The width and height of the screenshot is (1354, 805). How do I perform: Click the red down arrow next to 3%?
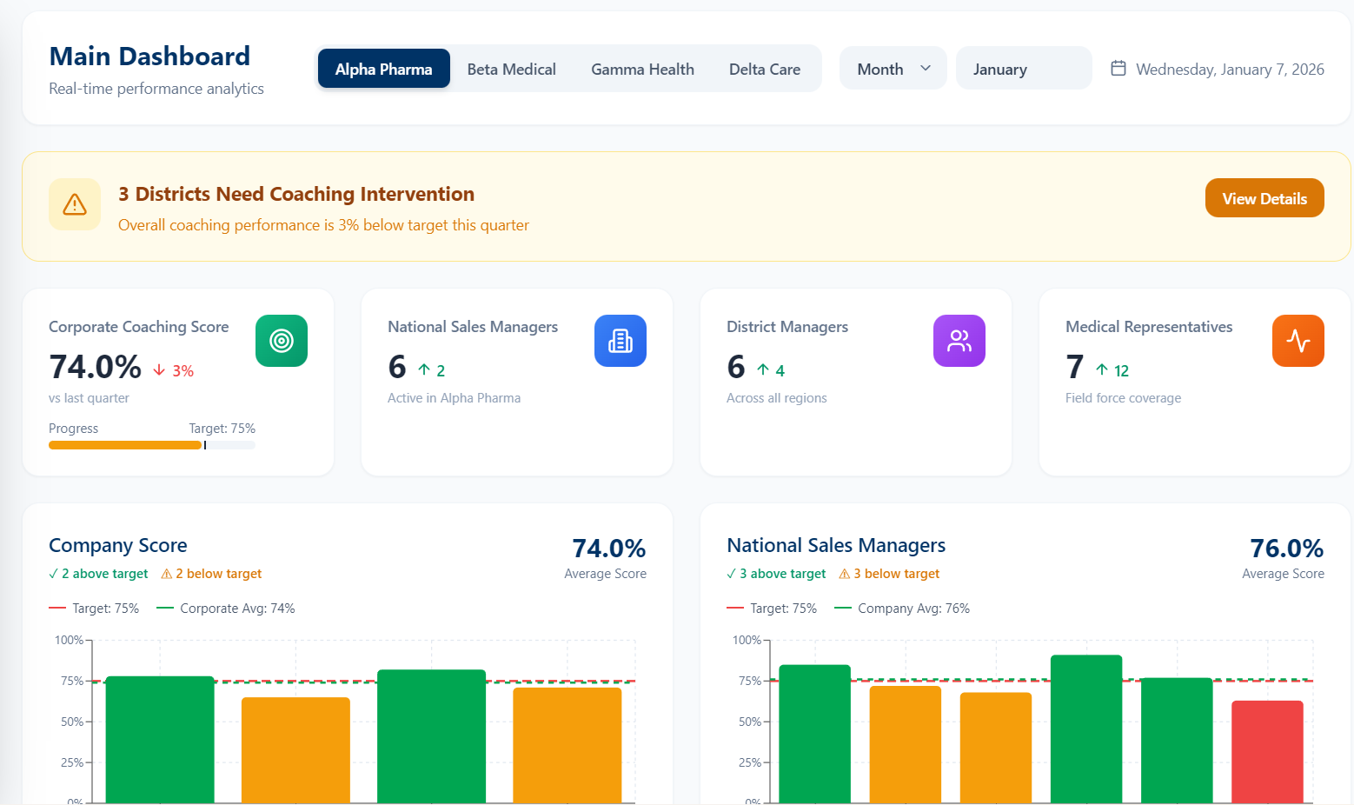pos(159,370)
